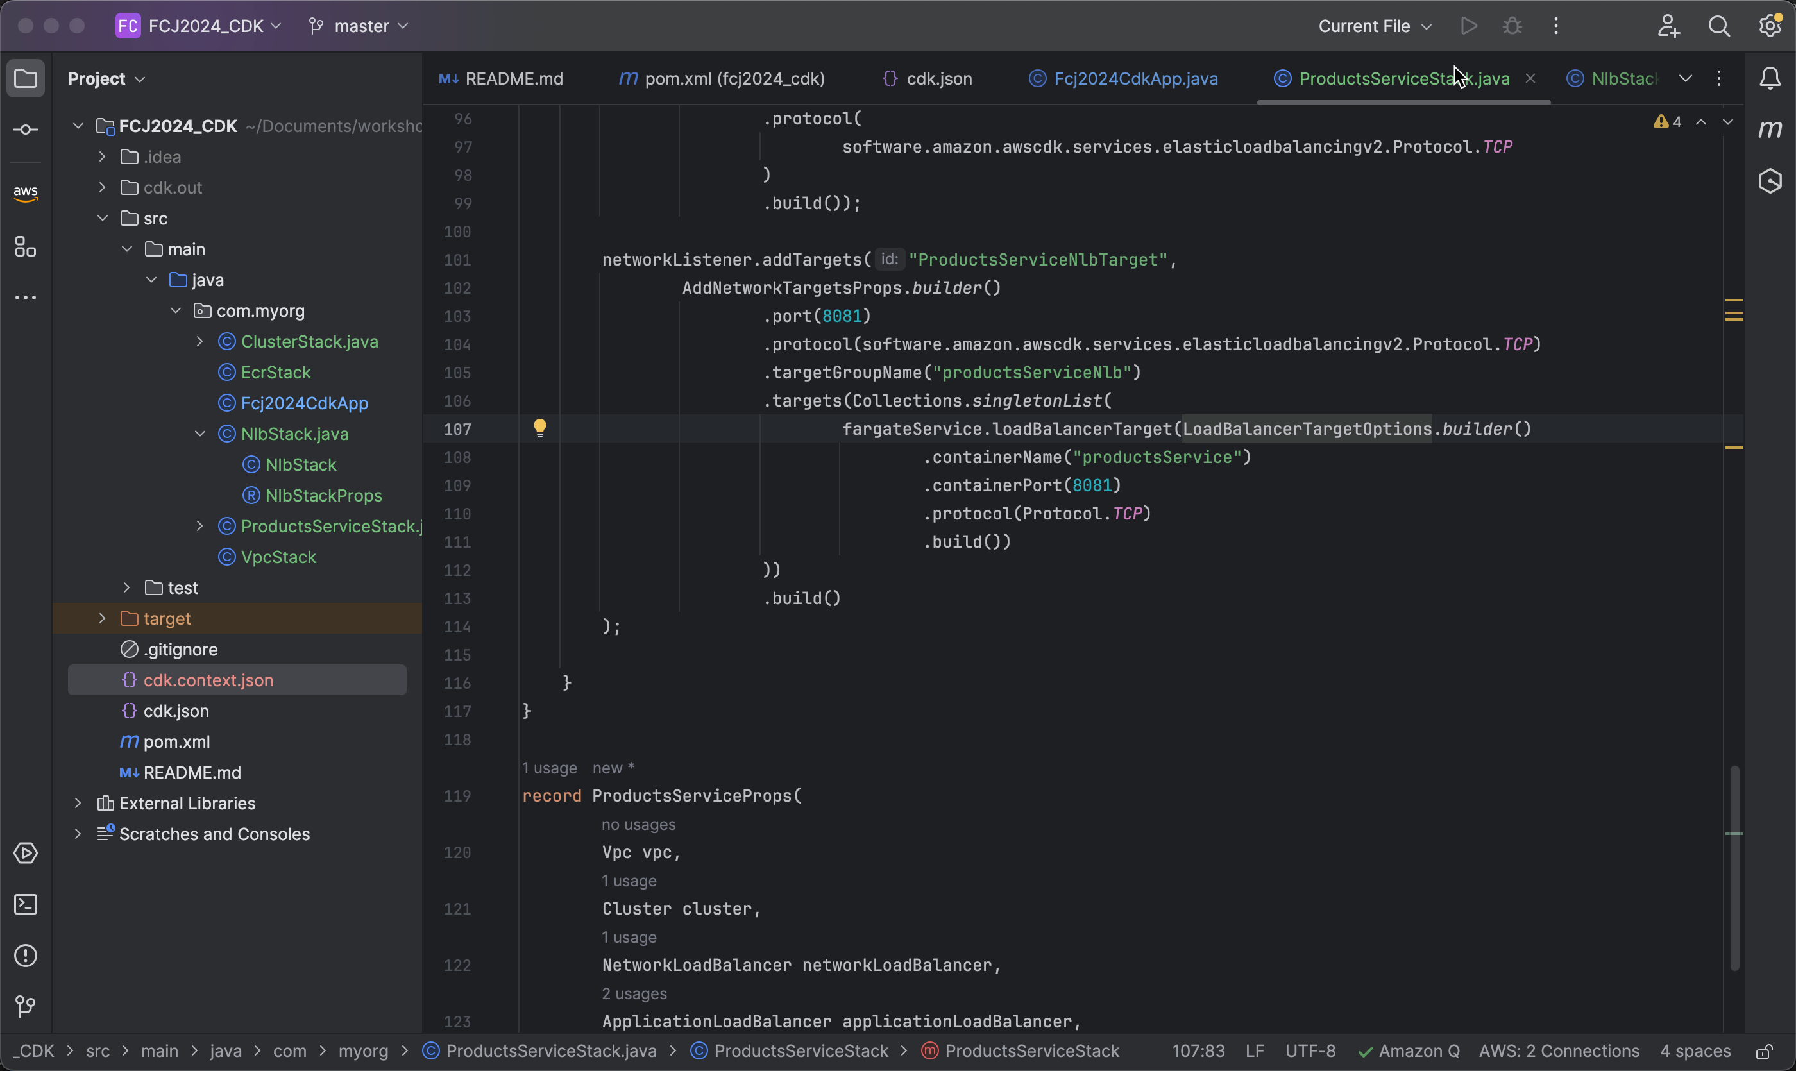Collapse the src folder
Viewport: 1796px width, 1071px height.
103,218
